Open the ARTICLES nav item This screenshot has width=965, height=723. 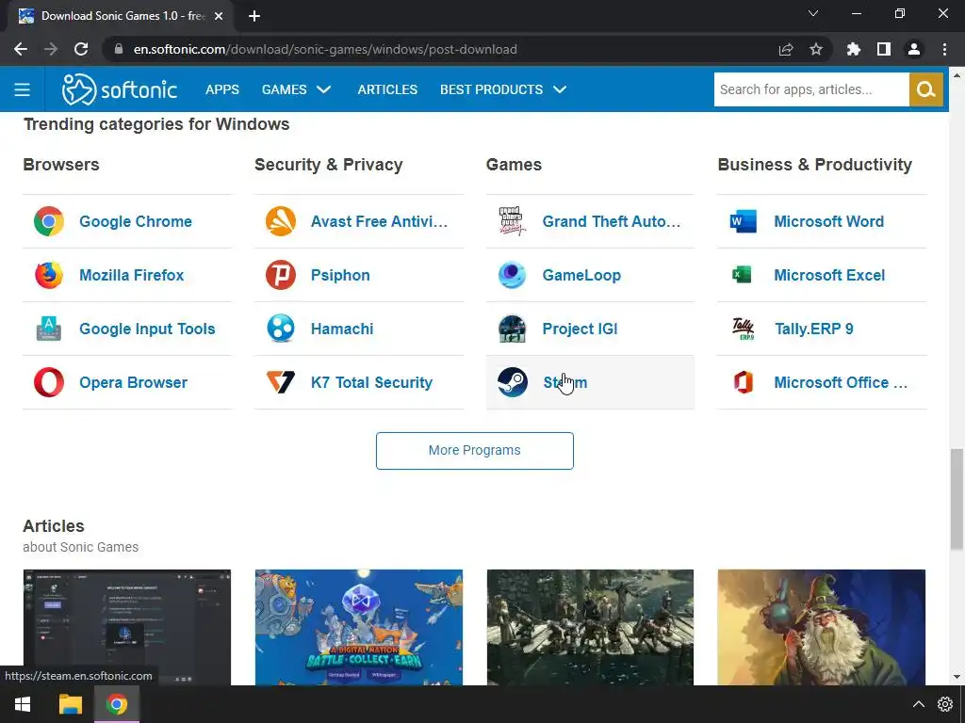coord(387,89)
